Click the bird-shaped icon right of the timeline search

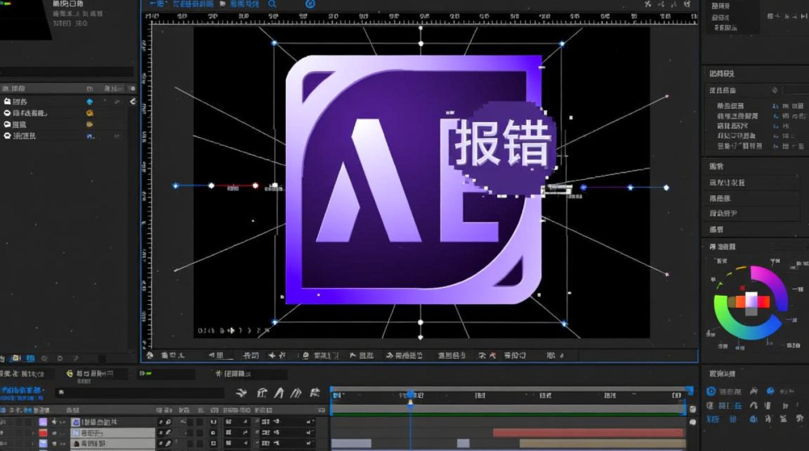tap(241, 393)
